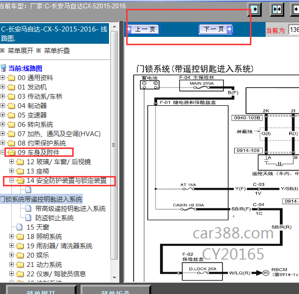Select 19 雨刮器/清洗器系统 label
Viewport: 299px width, 294px height.
tap(59, 246)
